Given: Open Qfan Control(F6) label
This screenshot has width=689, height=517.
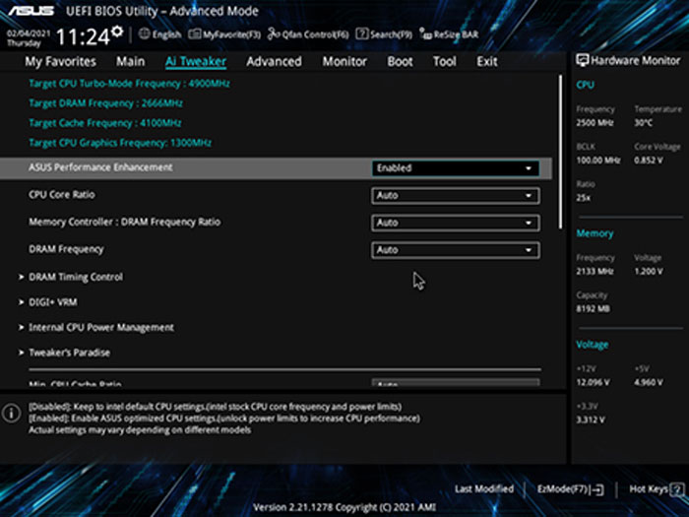Looking at the screenshot, I should [x=315, y=34].
